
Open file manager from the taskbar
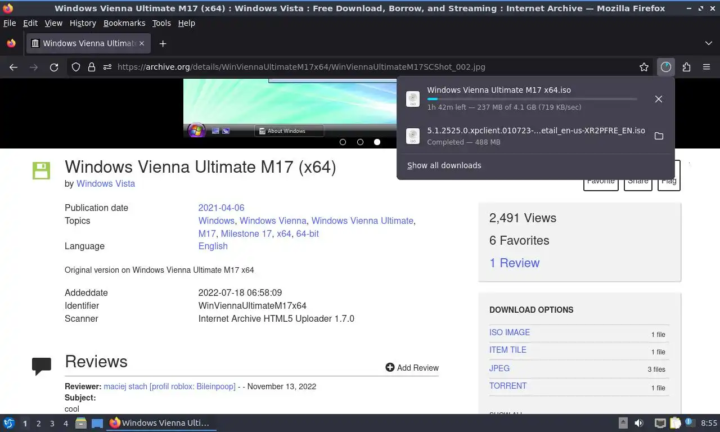(x=81, y=423)
